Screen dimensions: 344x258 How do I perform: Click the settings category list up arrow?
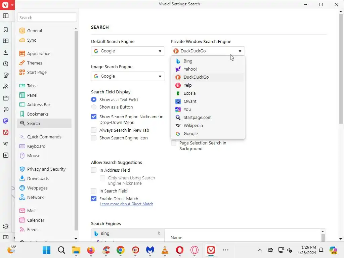76,29
